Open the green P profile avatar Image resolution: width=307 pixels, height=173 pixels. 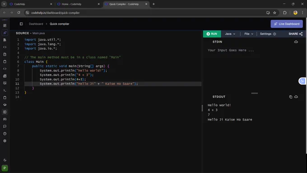pyautogui.click(x=5, y=168)
